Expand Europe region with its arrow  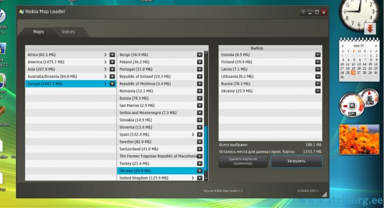[x=105, y=84]
